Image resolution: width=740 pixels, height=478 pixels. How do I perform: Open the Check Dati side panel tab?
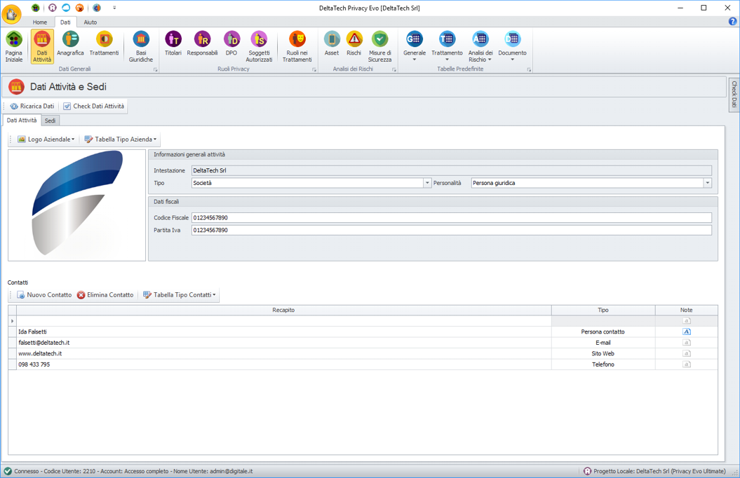click(734, 95)
